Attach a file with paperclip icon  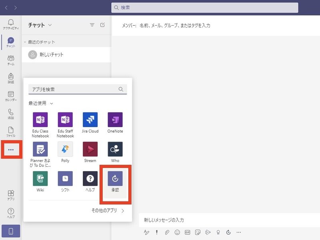coord(167,232)
